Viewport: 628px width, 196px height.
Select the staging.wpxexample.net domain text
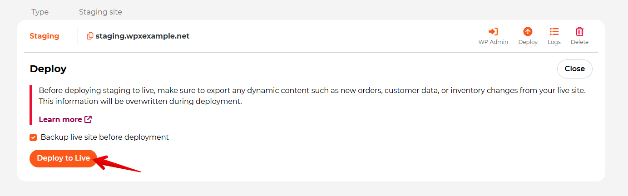click(x=142, y=36)
